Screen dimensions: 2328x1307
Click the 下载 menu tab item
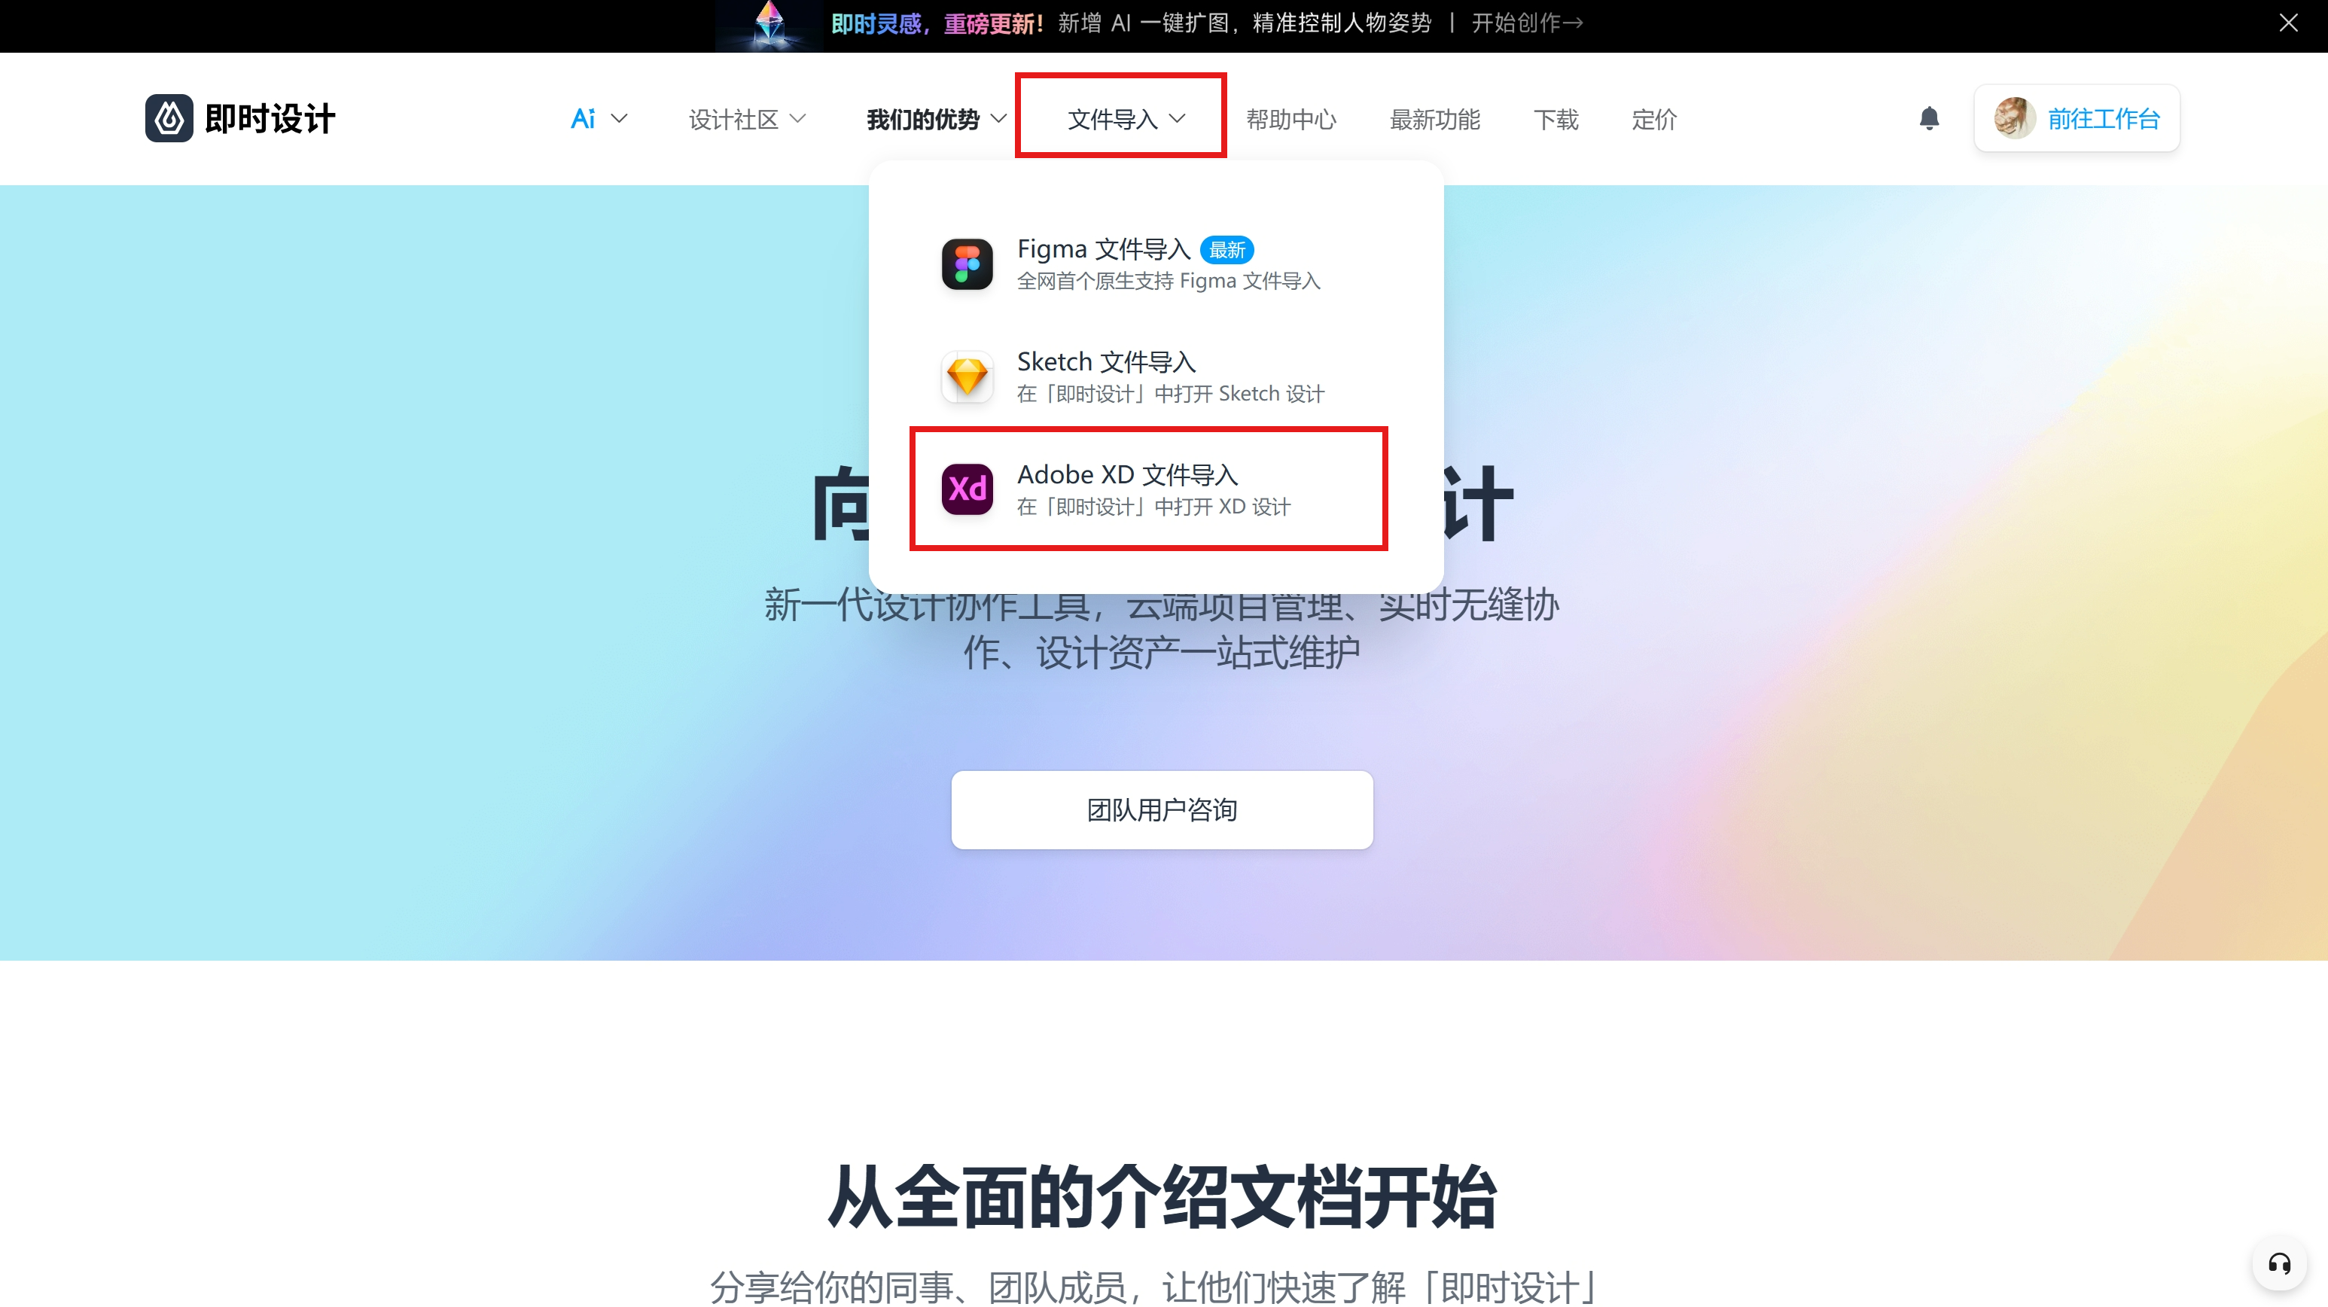(1551, 118)
